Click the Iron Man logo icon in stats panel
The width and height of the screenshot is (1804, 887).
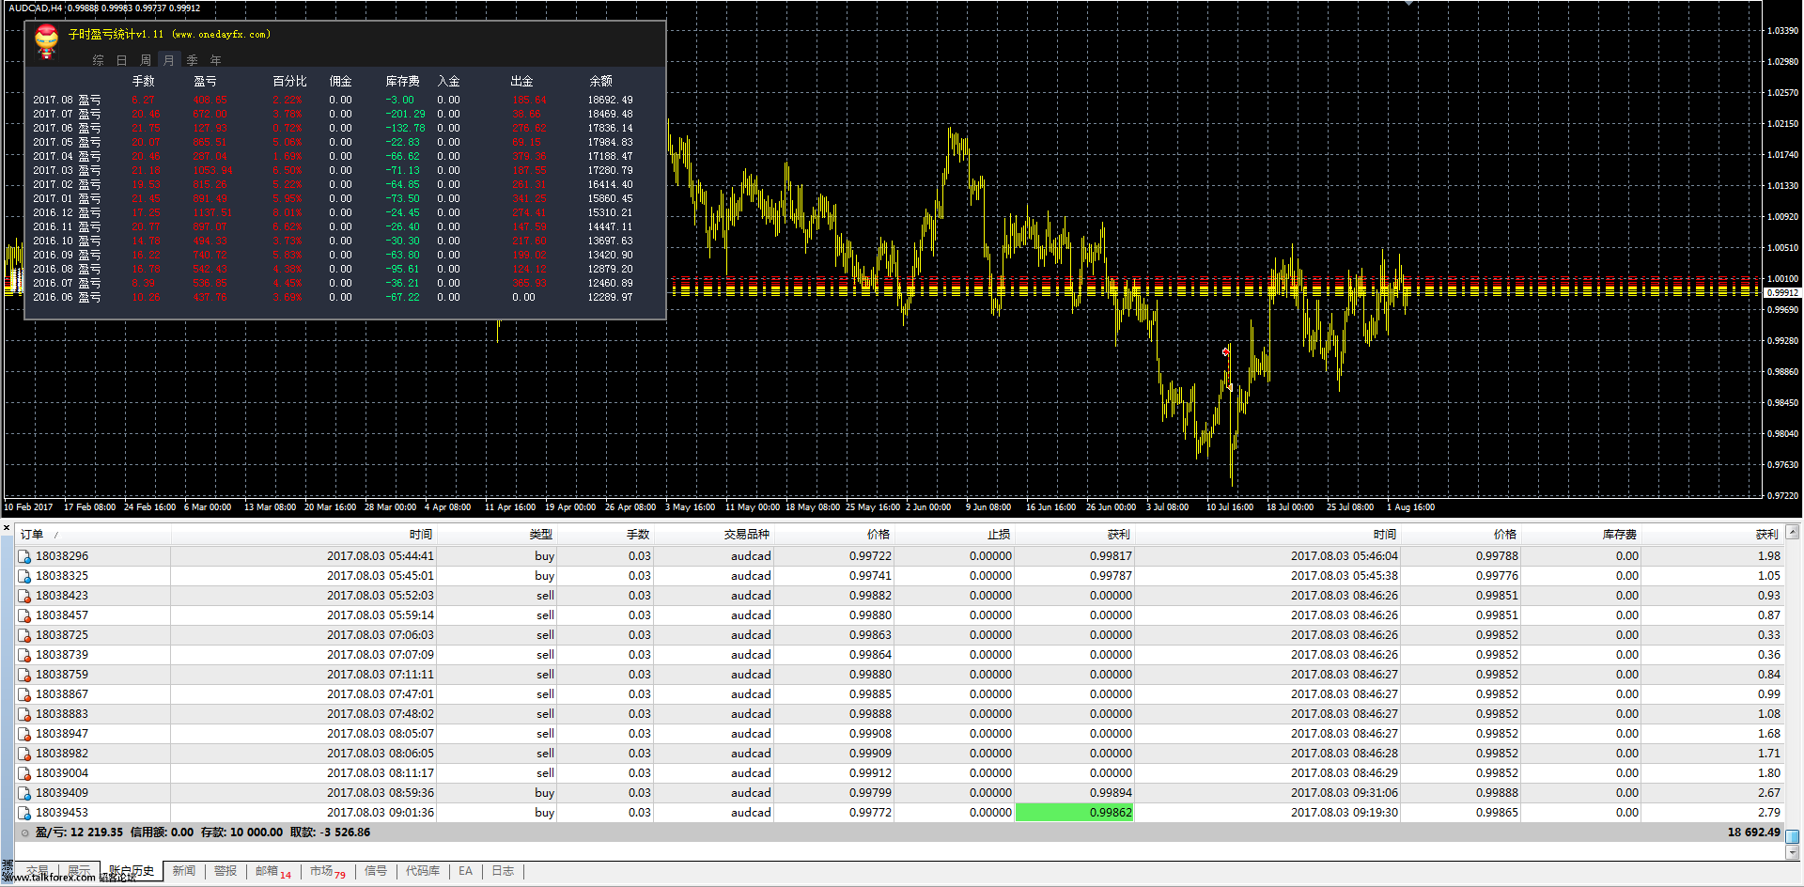pyautogui.click(x=46, y=41)
